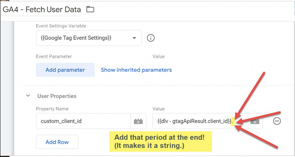The image size is (295, 157).
Task: Remove the custom_client_id user property row
Action: point(277,121)
